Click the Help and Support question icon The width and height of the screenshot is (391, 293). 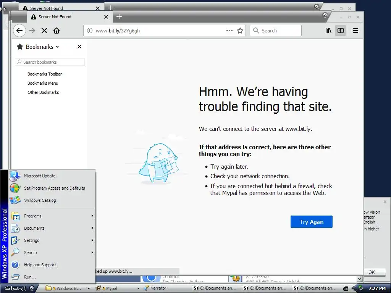15,265
